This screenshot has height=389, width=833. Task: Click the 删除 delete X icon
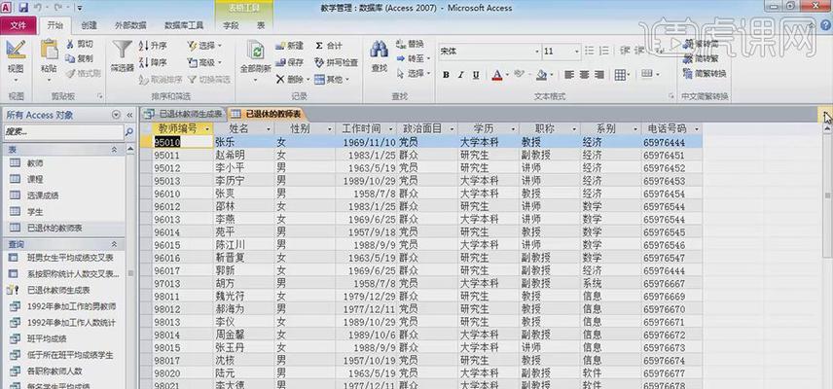(x=280, y=79)
